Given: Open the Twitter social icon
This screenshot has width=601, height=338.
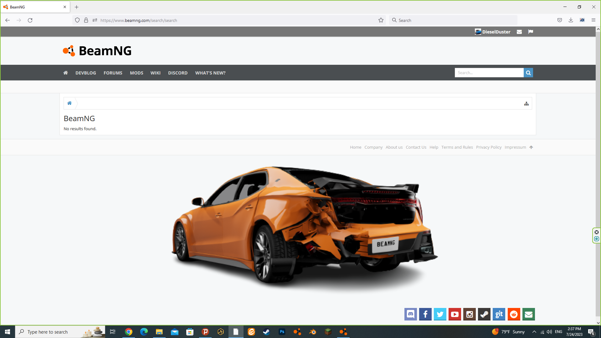Looking at the screenshot, I should pos(440,314).
